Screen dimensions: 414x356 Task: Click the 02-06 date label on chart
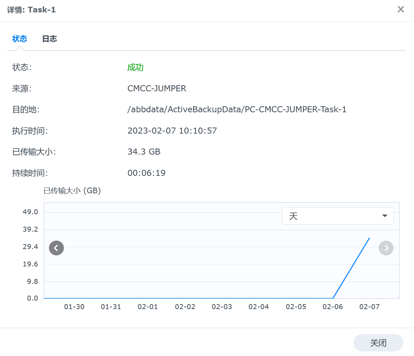tap(333, 307)
